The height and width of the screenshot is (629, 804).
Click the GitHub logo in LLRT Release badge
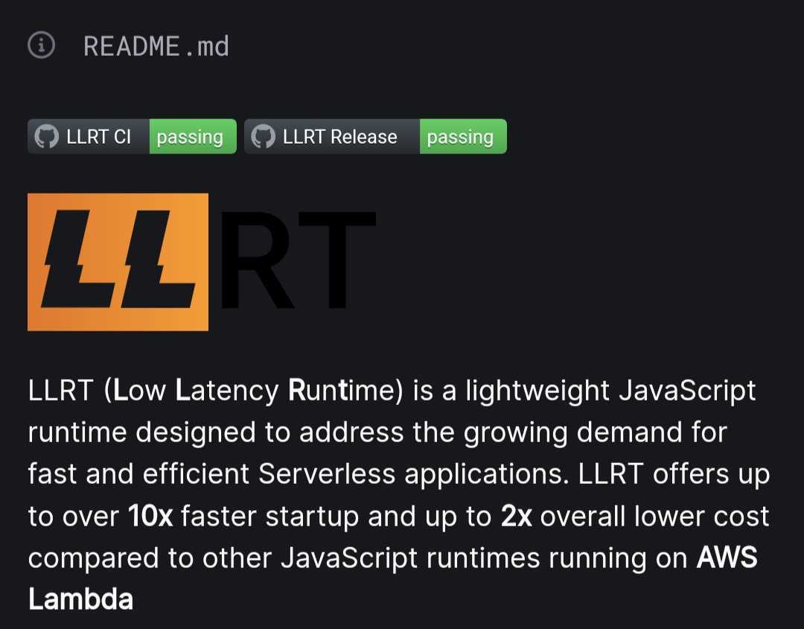(264, 137)
